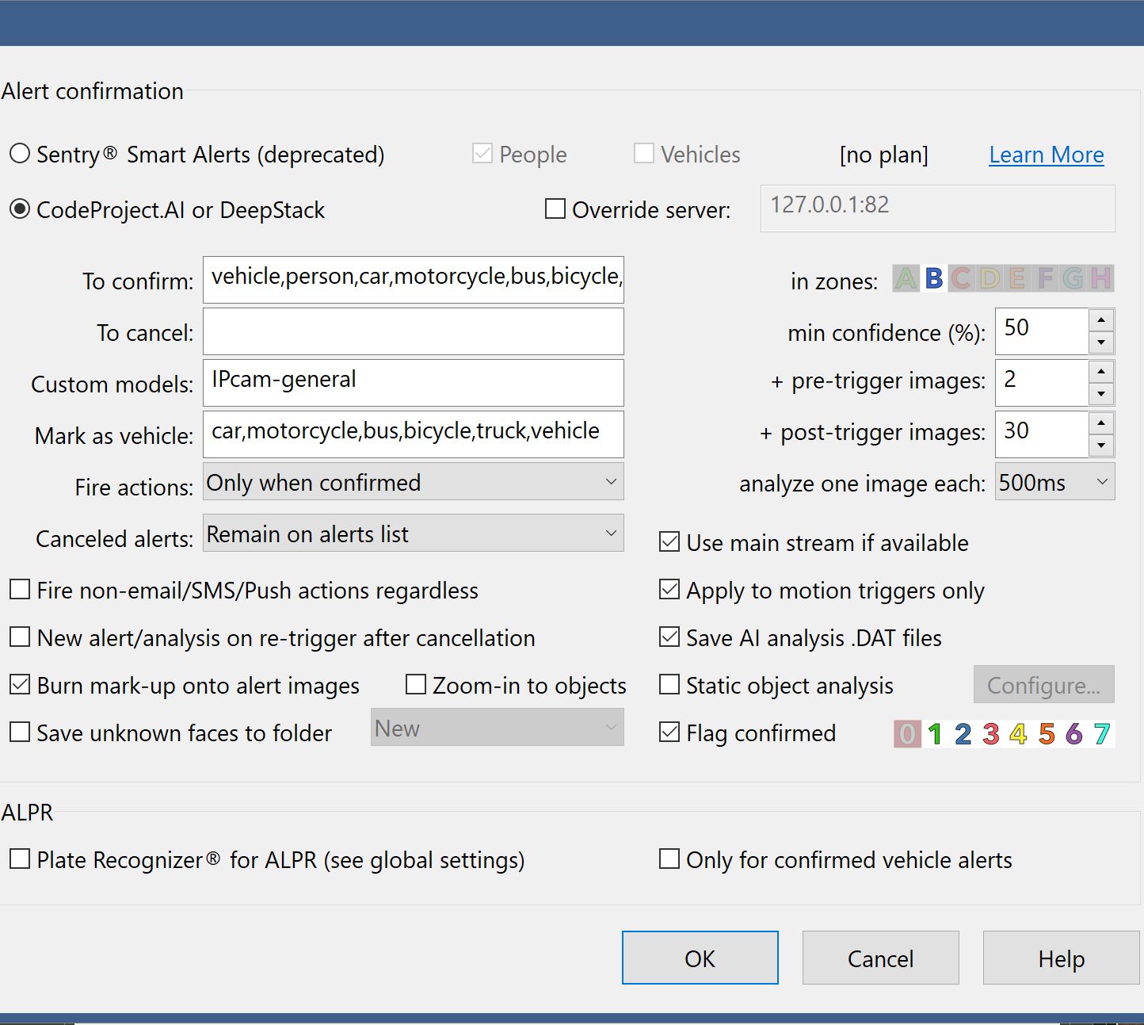Confirm settings with OK button
Viewport: 1144px width, 1025px height.
point(700,958)
